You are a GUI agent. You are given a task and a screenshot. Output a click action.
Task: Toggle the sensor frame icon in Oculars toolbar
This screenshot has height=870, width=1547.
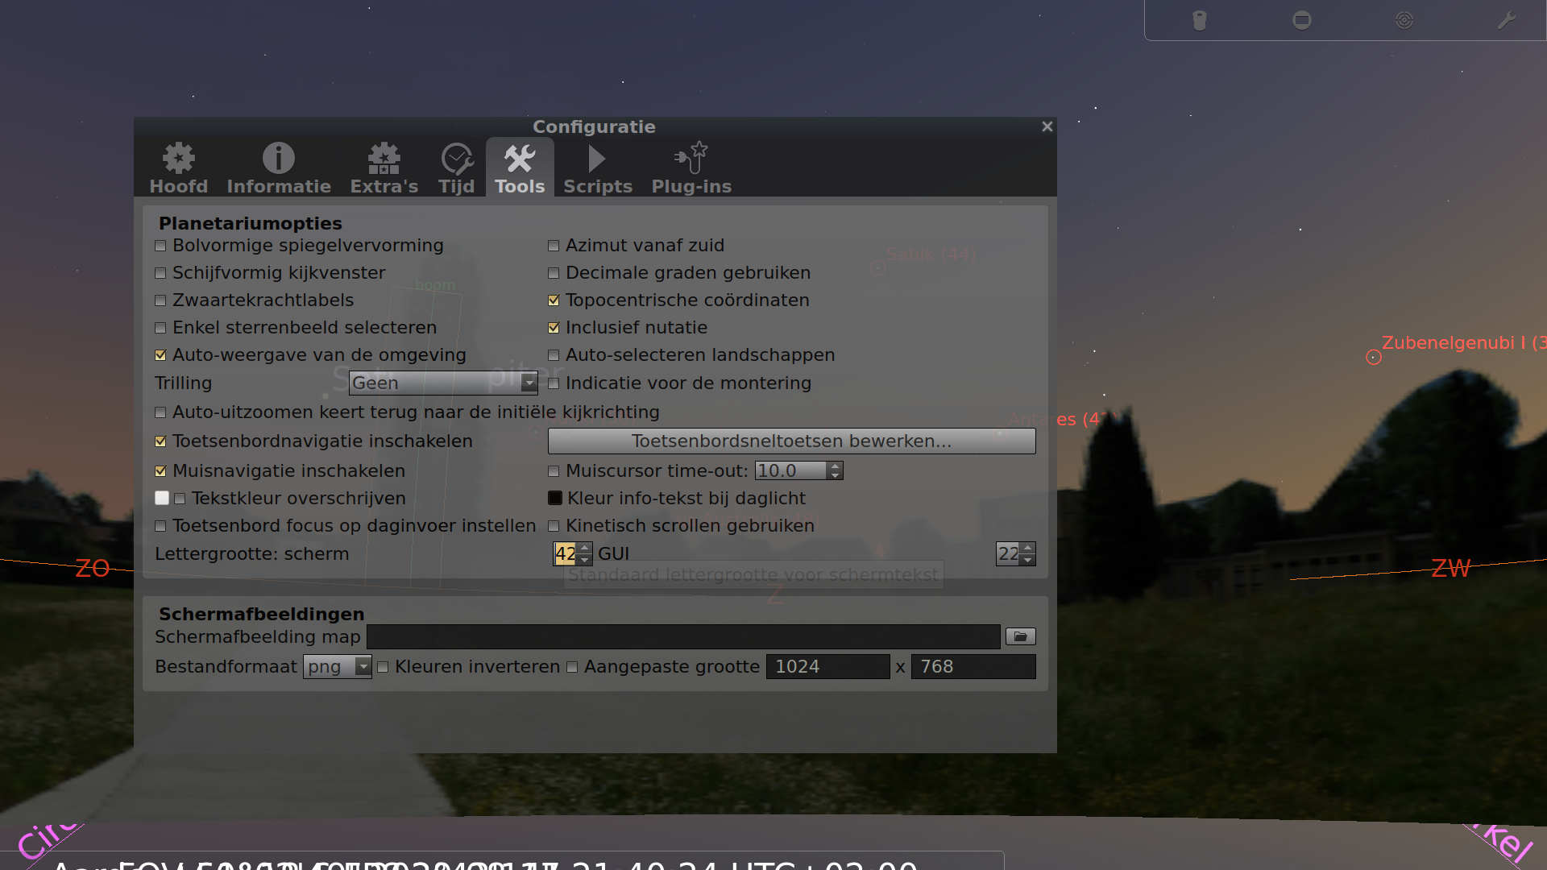coord(1302,20)
